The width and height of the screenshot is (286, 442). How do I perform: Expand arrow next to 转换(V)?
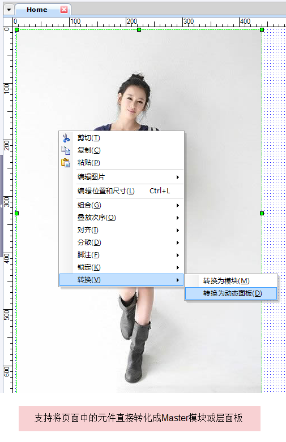coord(178,280)
